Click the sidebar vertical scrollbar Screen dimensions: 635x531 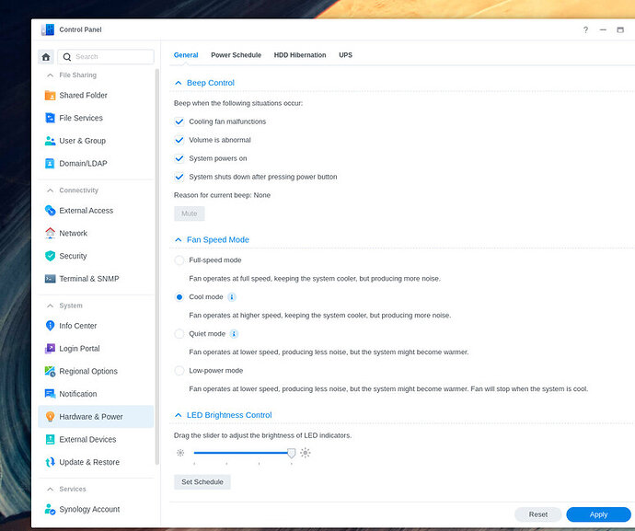point(157,267)
